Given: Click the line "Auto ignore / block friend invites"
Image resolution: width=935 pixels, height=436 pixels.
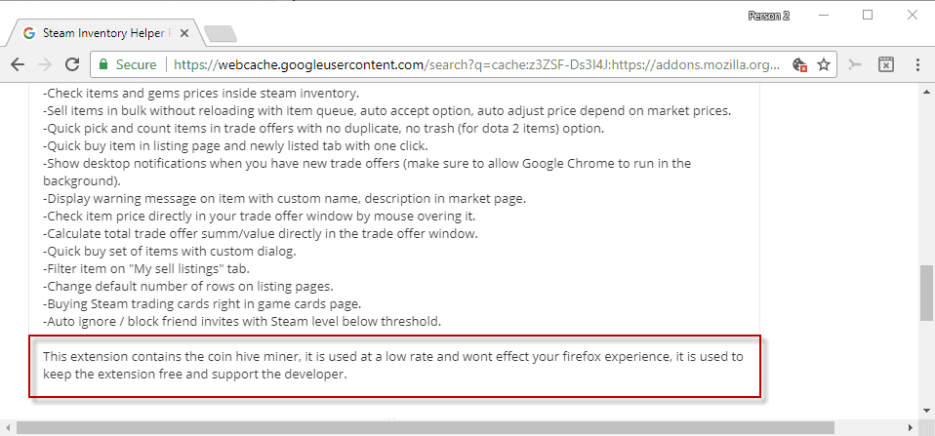Looking at the screenshot, I should (242, 322).
